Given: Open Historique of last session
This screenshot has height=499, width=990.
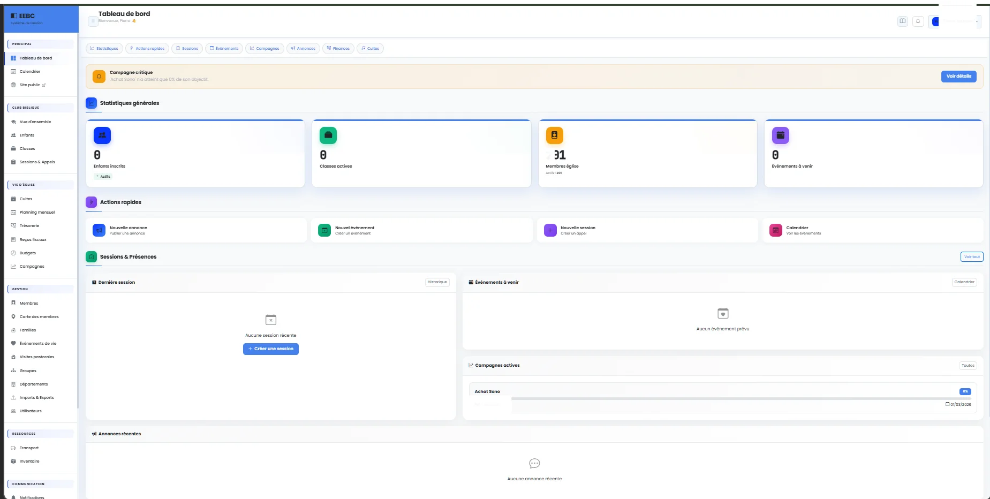Looking at the screenshot, I should tap(437, 282).
